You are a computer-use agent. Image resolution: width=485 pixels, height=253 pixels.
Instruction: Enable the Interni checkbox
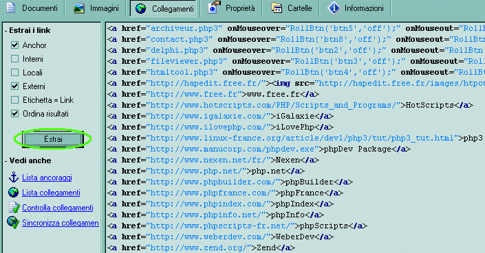click(x=14, y=59)
